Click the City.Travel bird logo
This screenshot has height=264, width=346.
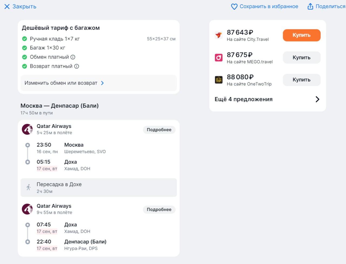point(218,35)
